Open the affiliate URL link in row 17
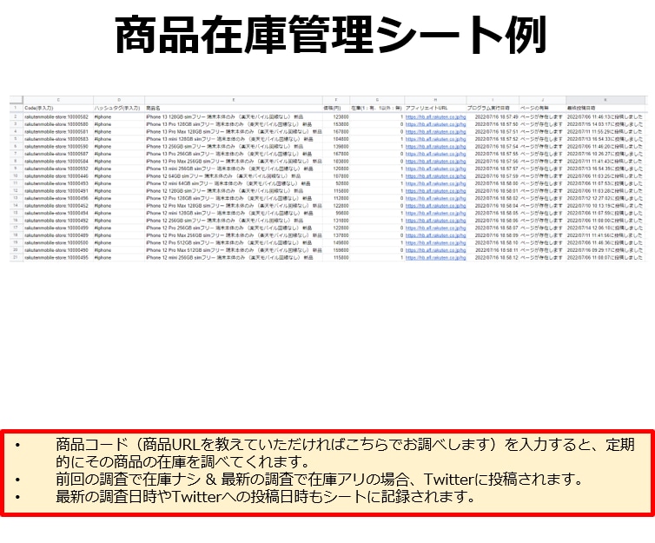 [x=435, y=228]
